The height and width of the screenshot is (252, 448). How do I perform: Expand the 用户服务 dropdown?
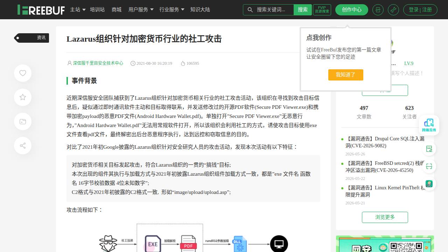141,10
